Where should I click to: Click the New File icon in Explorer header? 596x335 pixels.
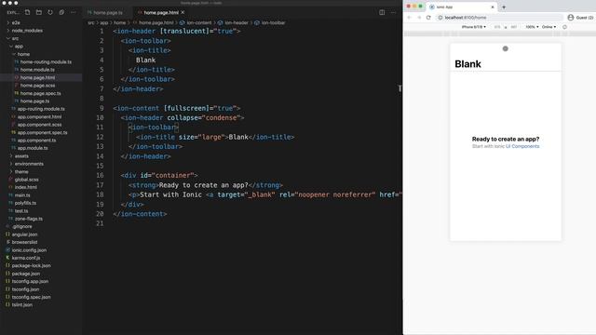tap(27, 12)
